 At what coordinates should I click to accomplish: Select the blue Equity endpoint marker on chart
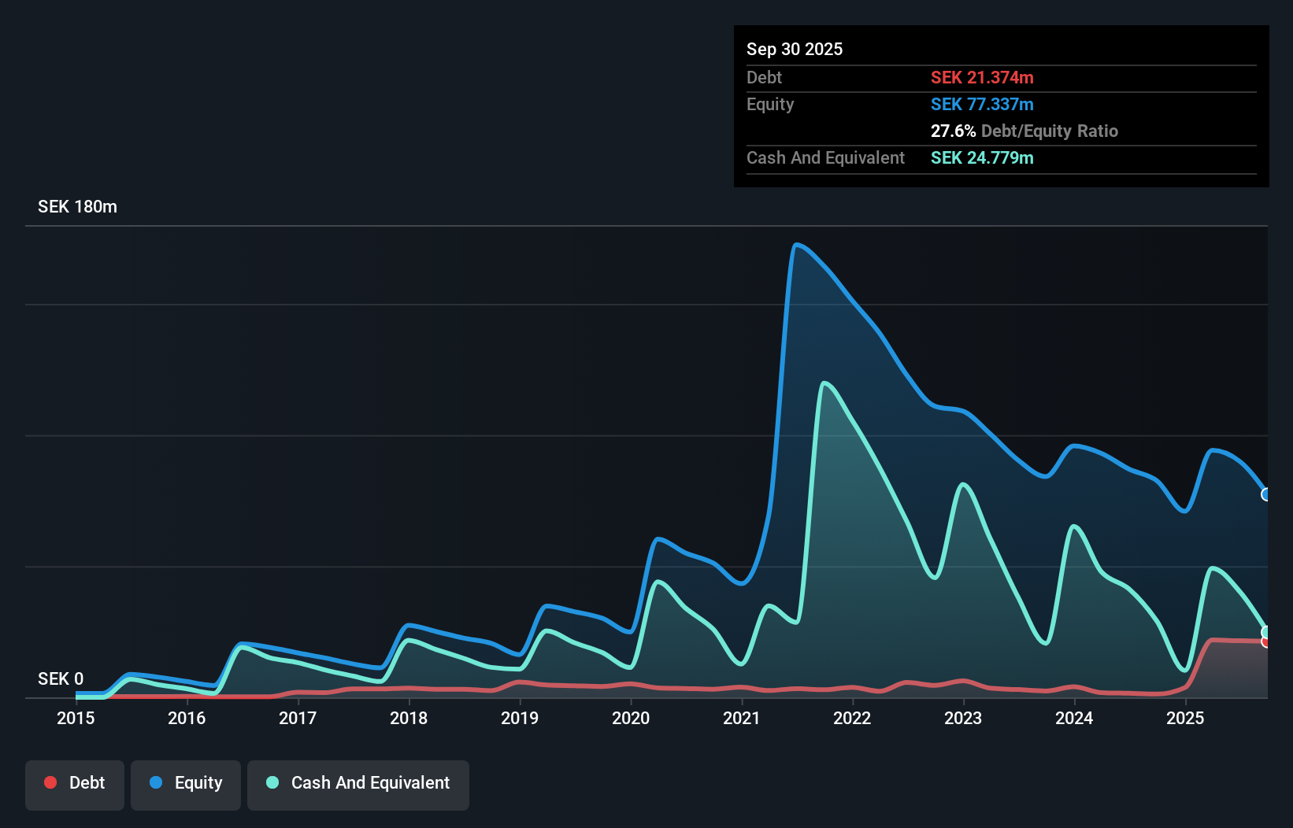point(1266,495)
